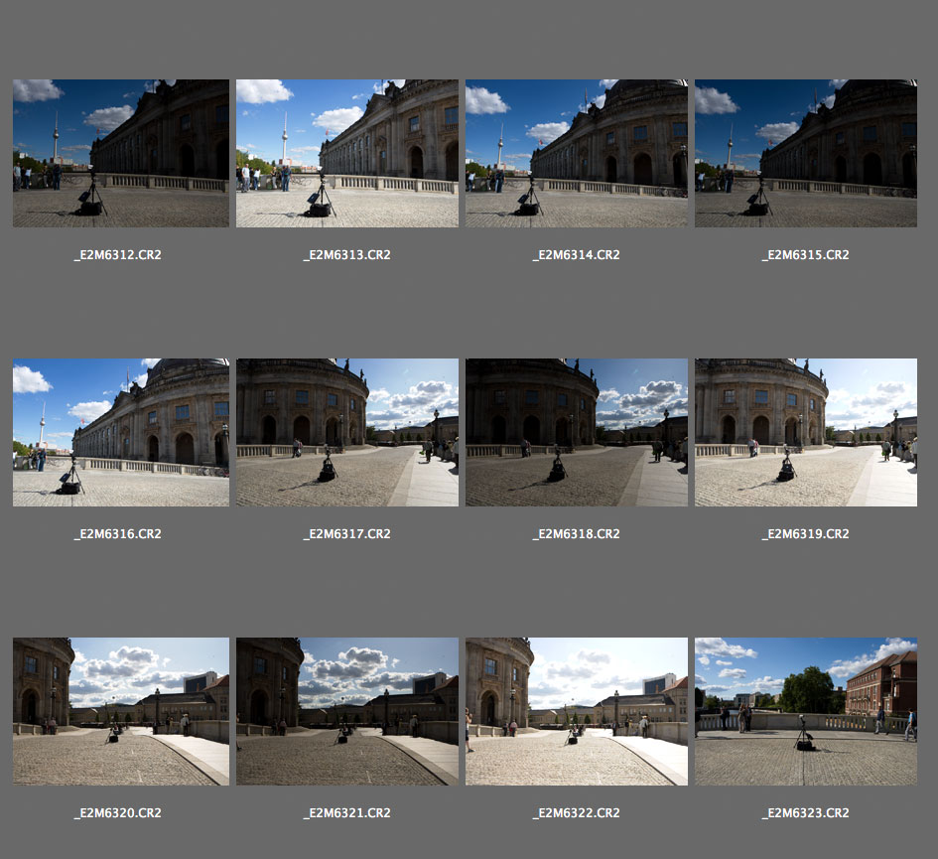
Task: Select the _E2M6321.CR2 filename label
Action: point(346,813)
